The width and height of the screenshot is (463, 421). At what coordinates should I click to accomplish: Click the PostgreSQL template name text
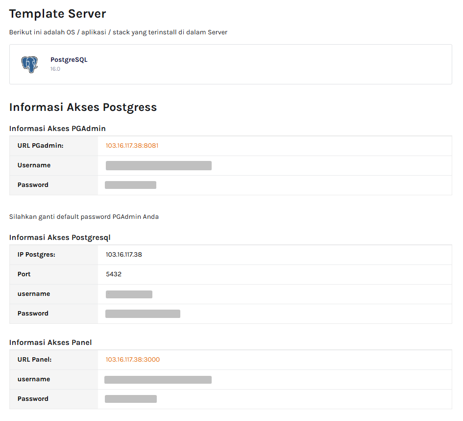click(x=69, y=60)
